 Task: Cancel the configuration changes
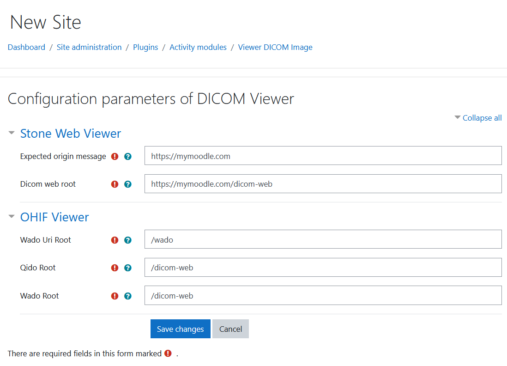(230, 329)
